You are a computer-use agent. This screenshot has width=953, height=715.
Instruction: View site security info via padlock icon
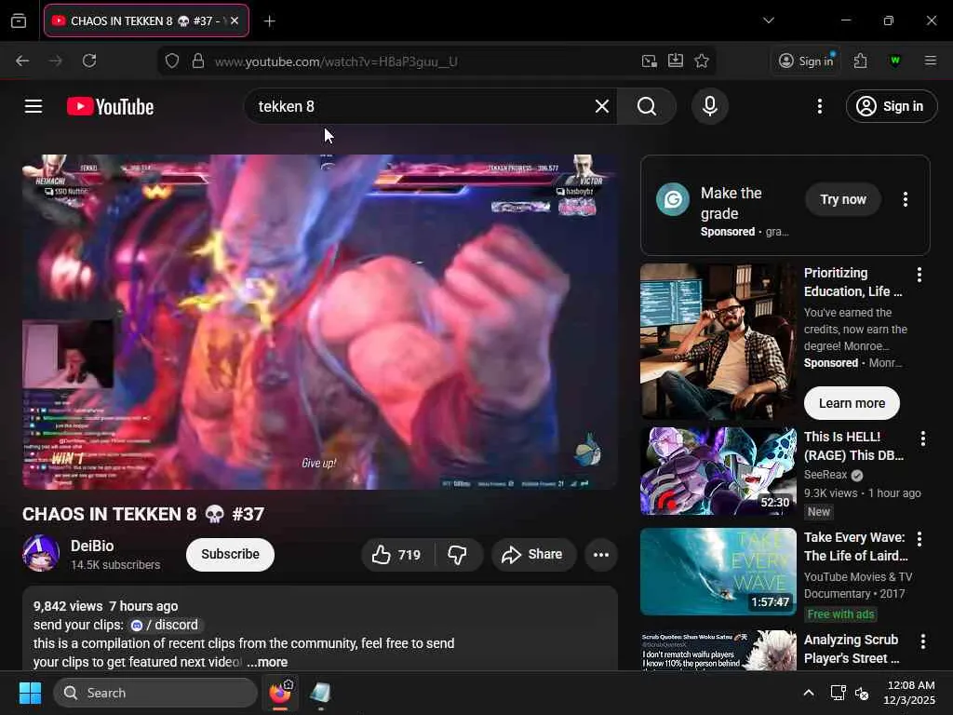(x=198, y=61)
